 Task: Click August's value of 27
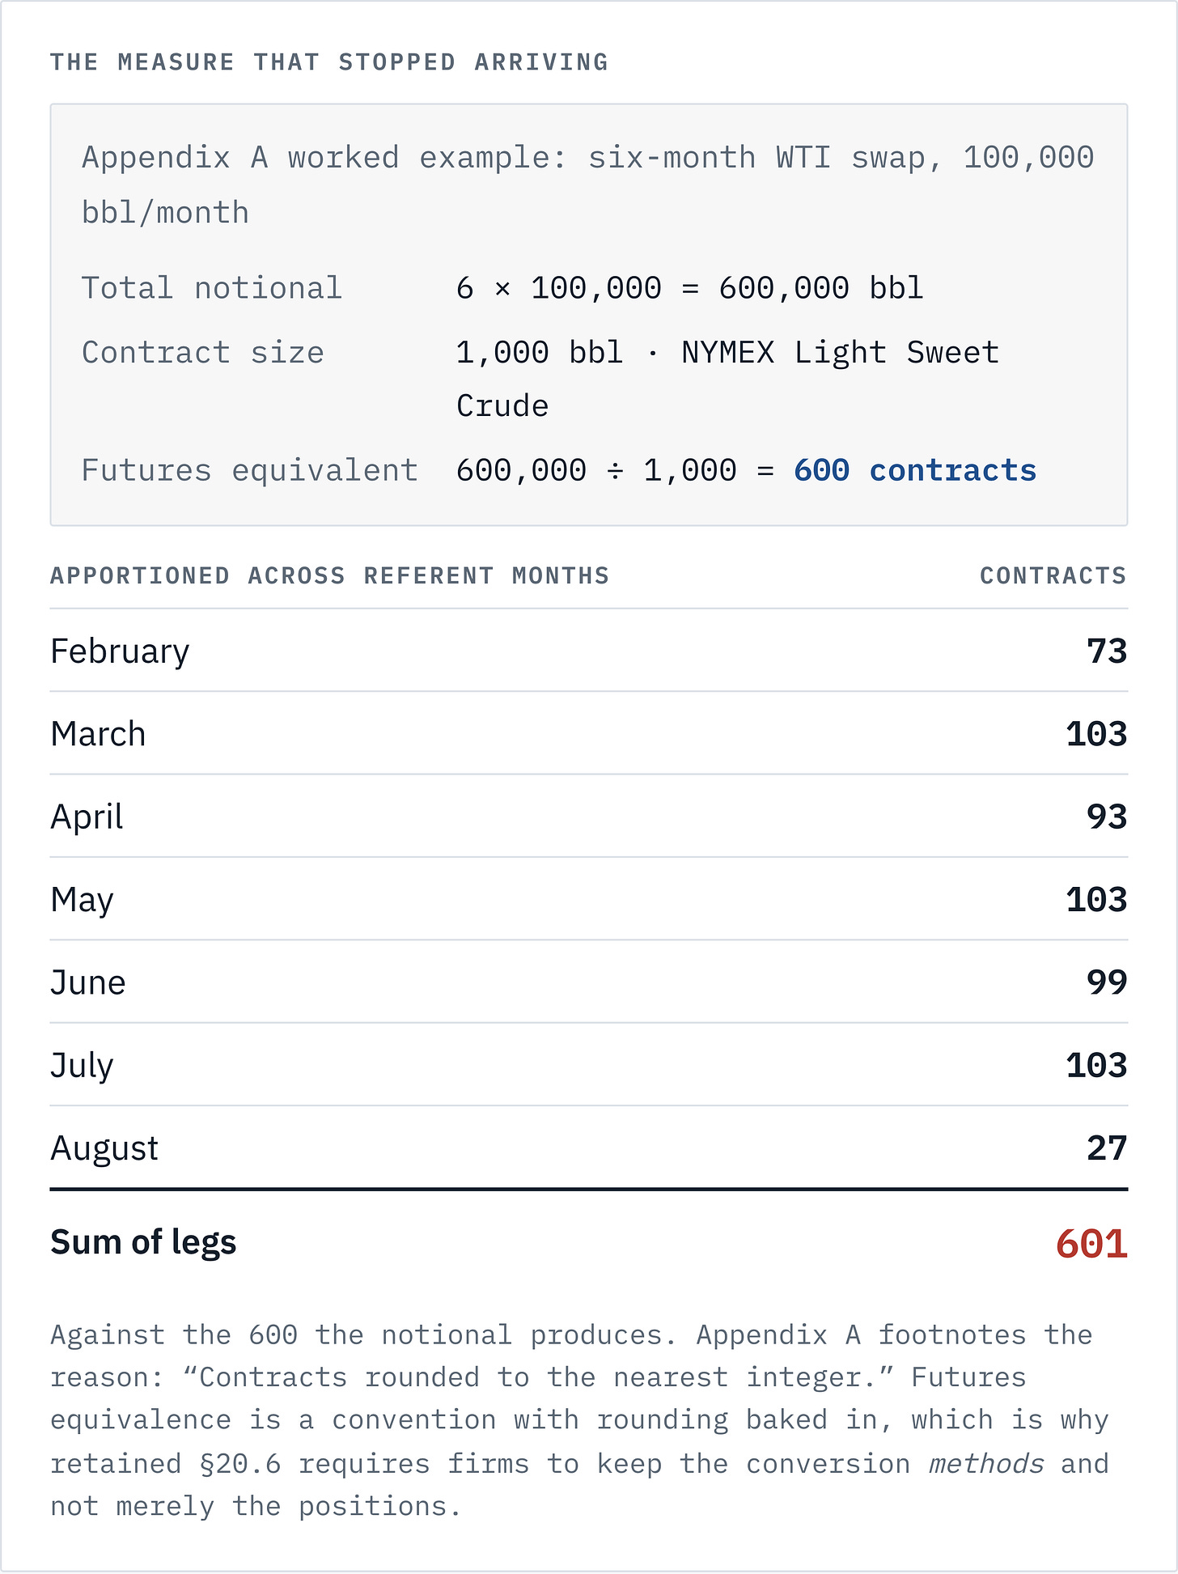(1107, 1148)
